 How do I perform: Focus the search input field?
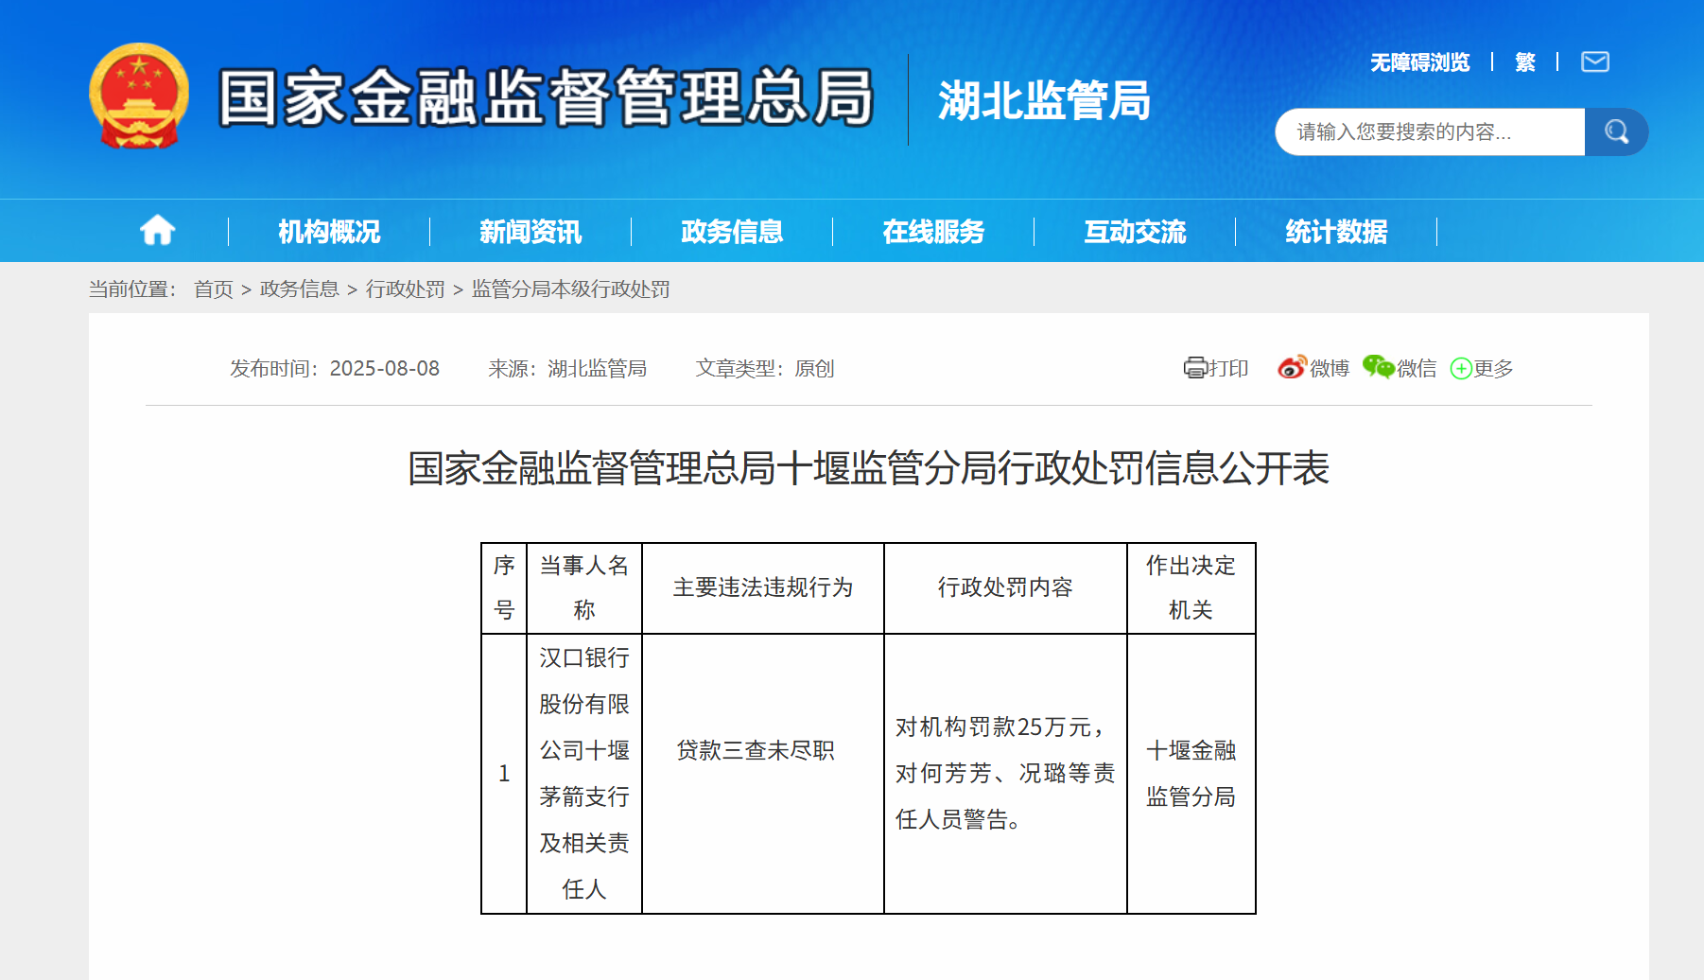click(x=1430, y=131)
